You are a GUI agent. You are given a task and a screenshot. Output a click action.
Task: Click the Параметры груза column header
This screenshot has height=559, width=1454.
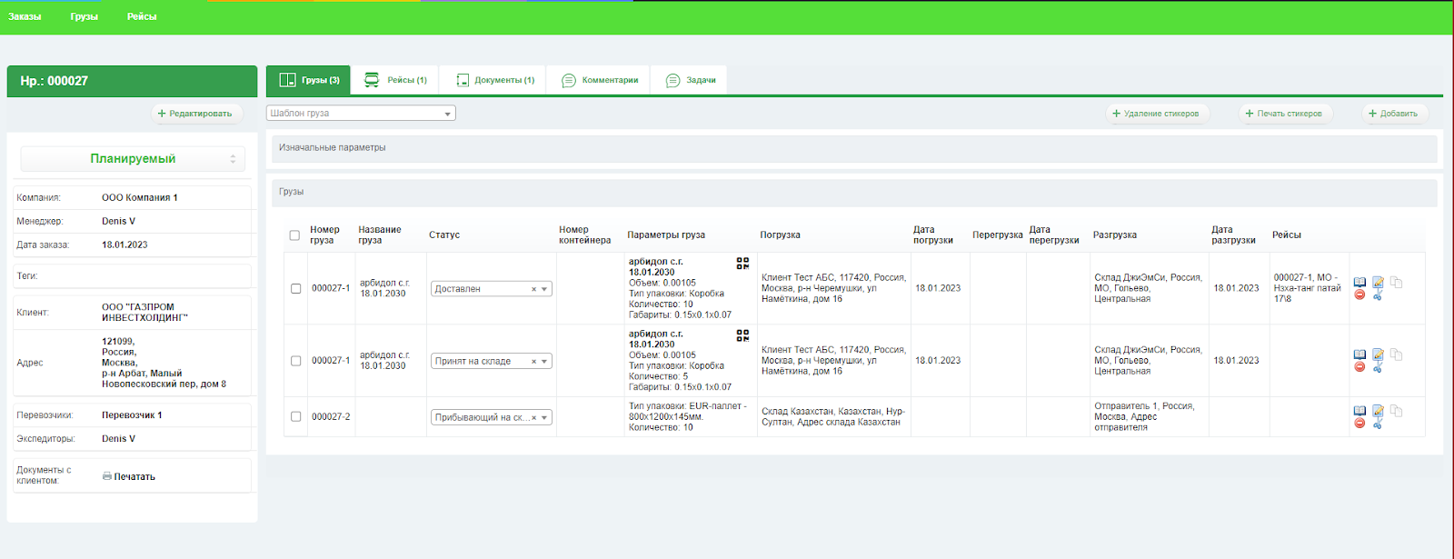click(x=666, y=235)
